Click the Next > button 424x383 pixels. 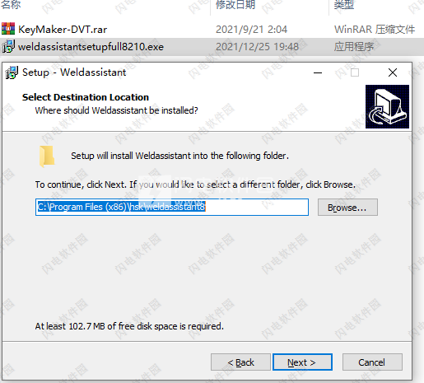tap(302, 362)
